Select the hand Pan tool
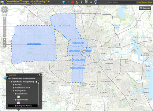Image resolution: width=153 pixels, height=111 pixels. click(5, 39)
